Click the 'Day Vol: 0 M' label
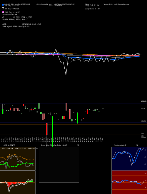Viewport: 147px width, 194px height. click(x=92, y=9)
